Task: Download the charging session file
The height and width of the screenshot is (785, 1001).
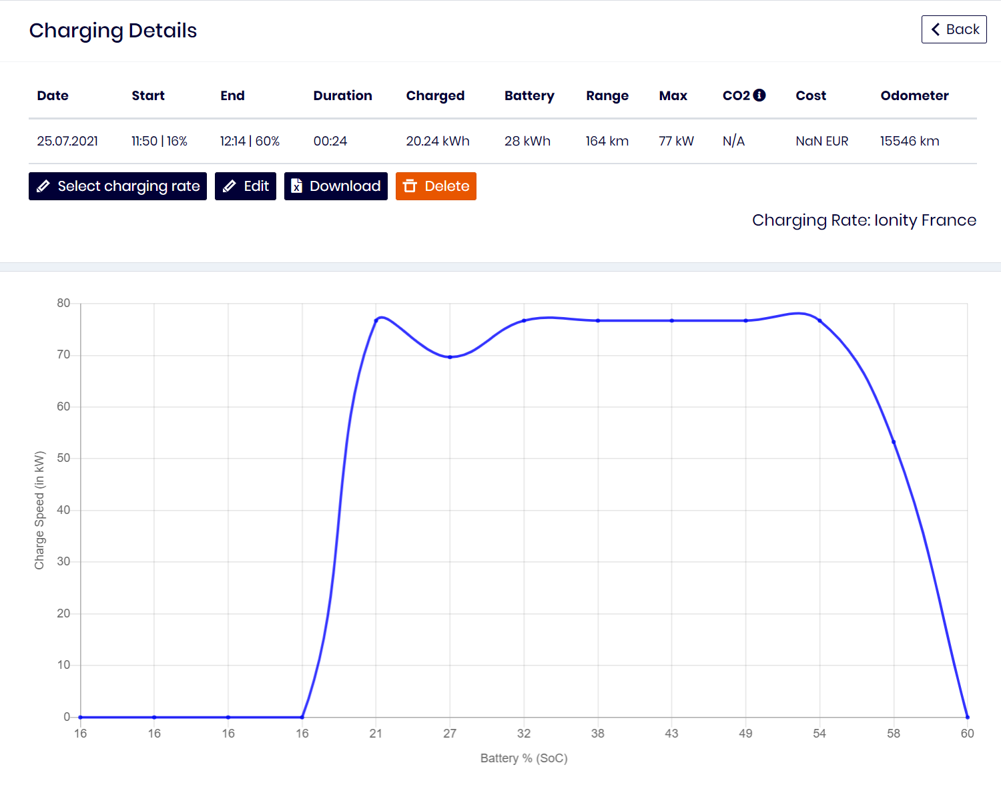Action: pyautogui.click(x=336, y=186)
